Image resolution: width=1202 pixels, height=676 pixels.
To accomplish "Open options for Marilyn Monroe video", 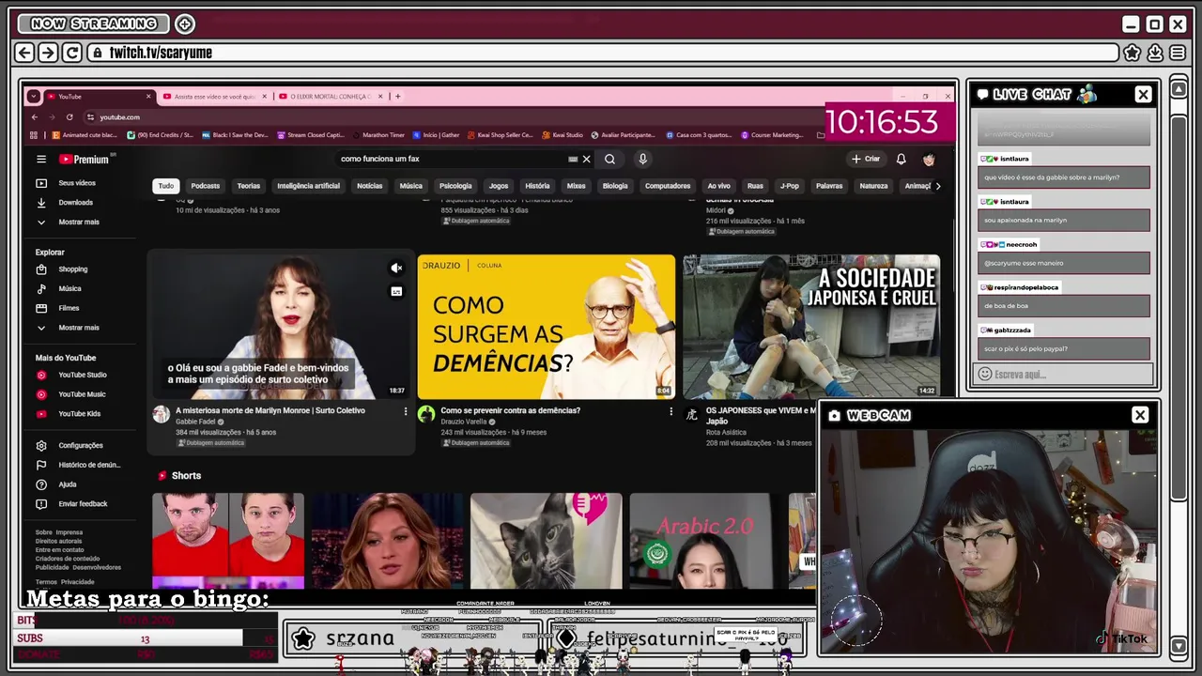I will 406,411.
